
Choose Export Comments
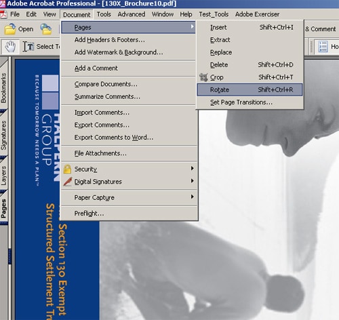pos(129,125)
